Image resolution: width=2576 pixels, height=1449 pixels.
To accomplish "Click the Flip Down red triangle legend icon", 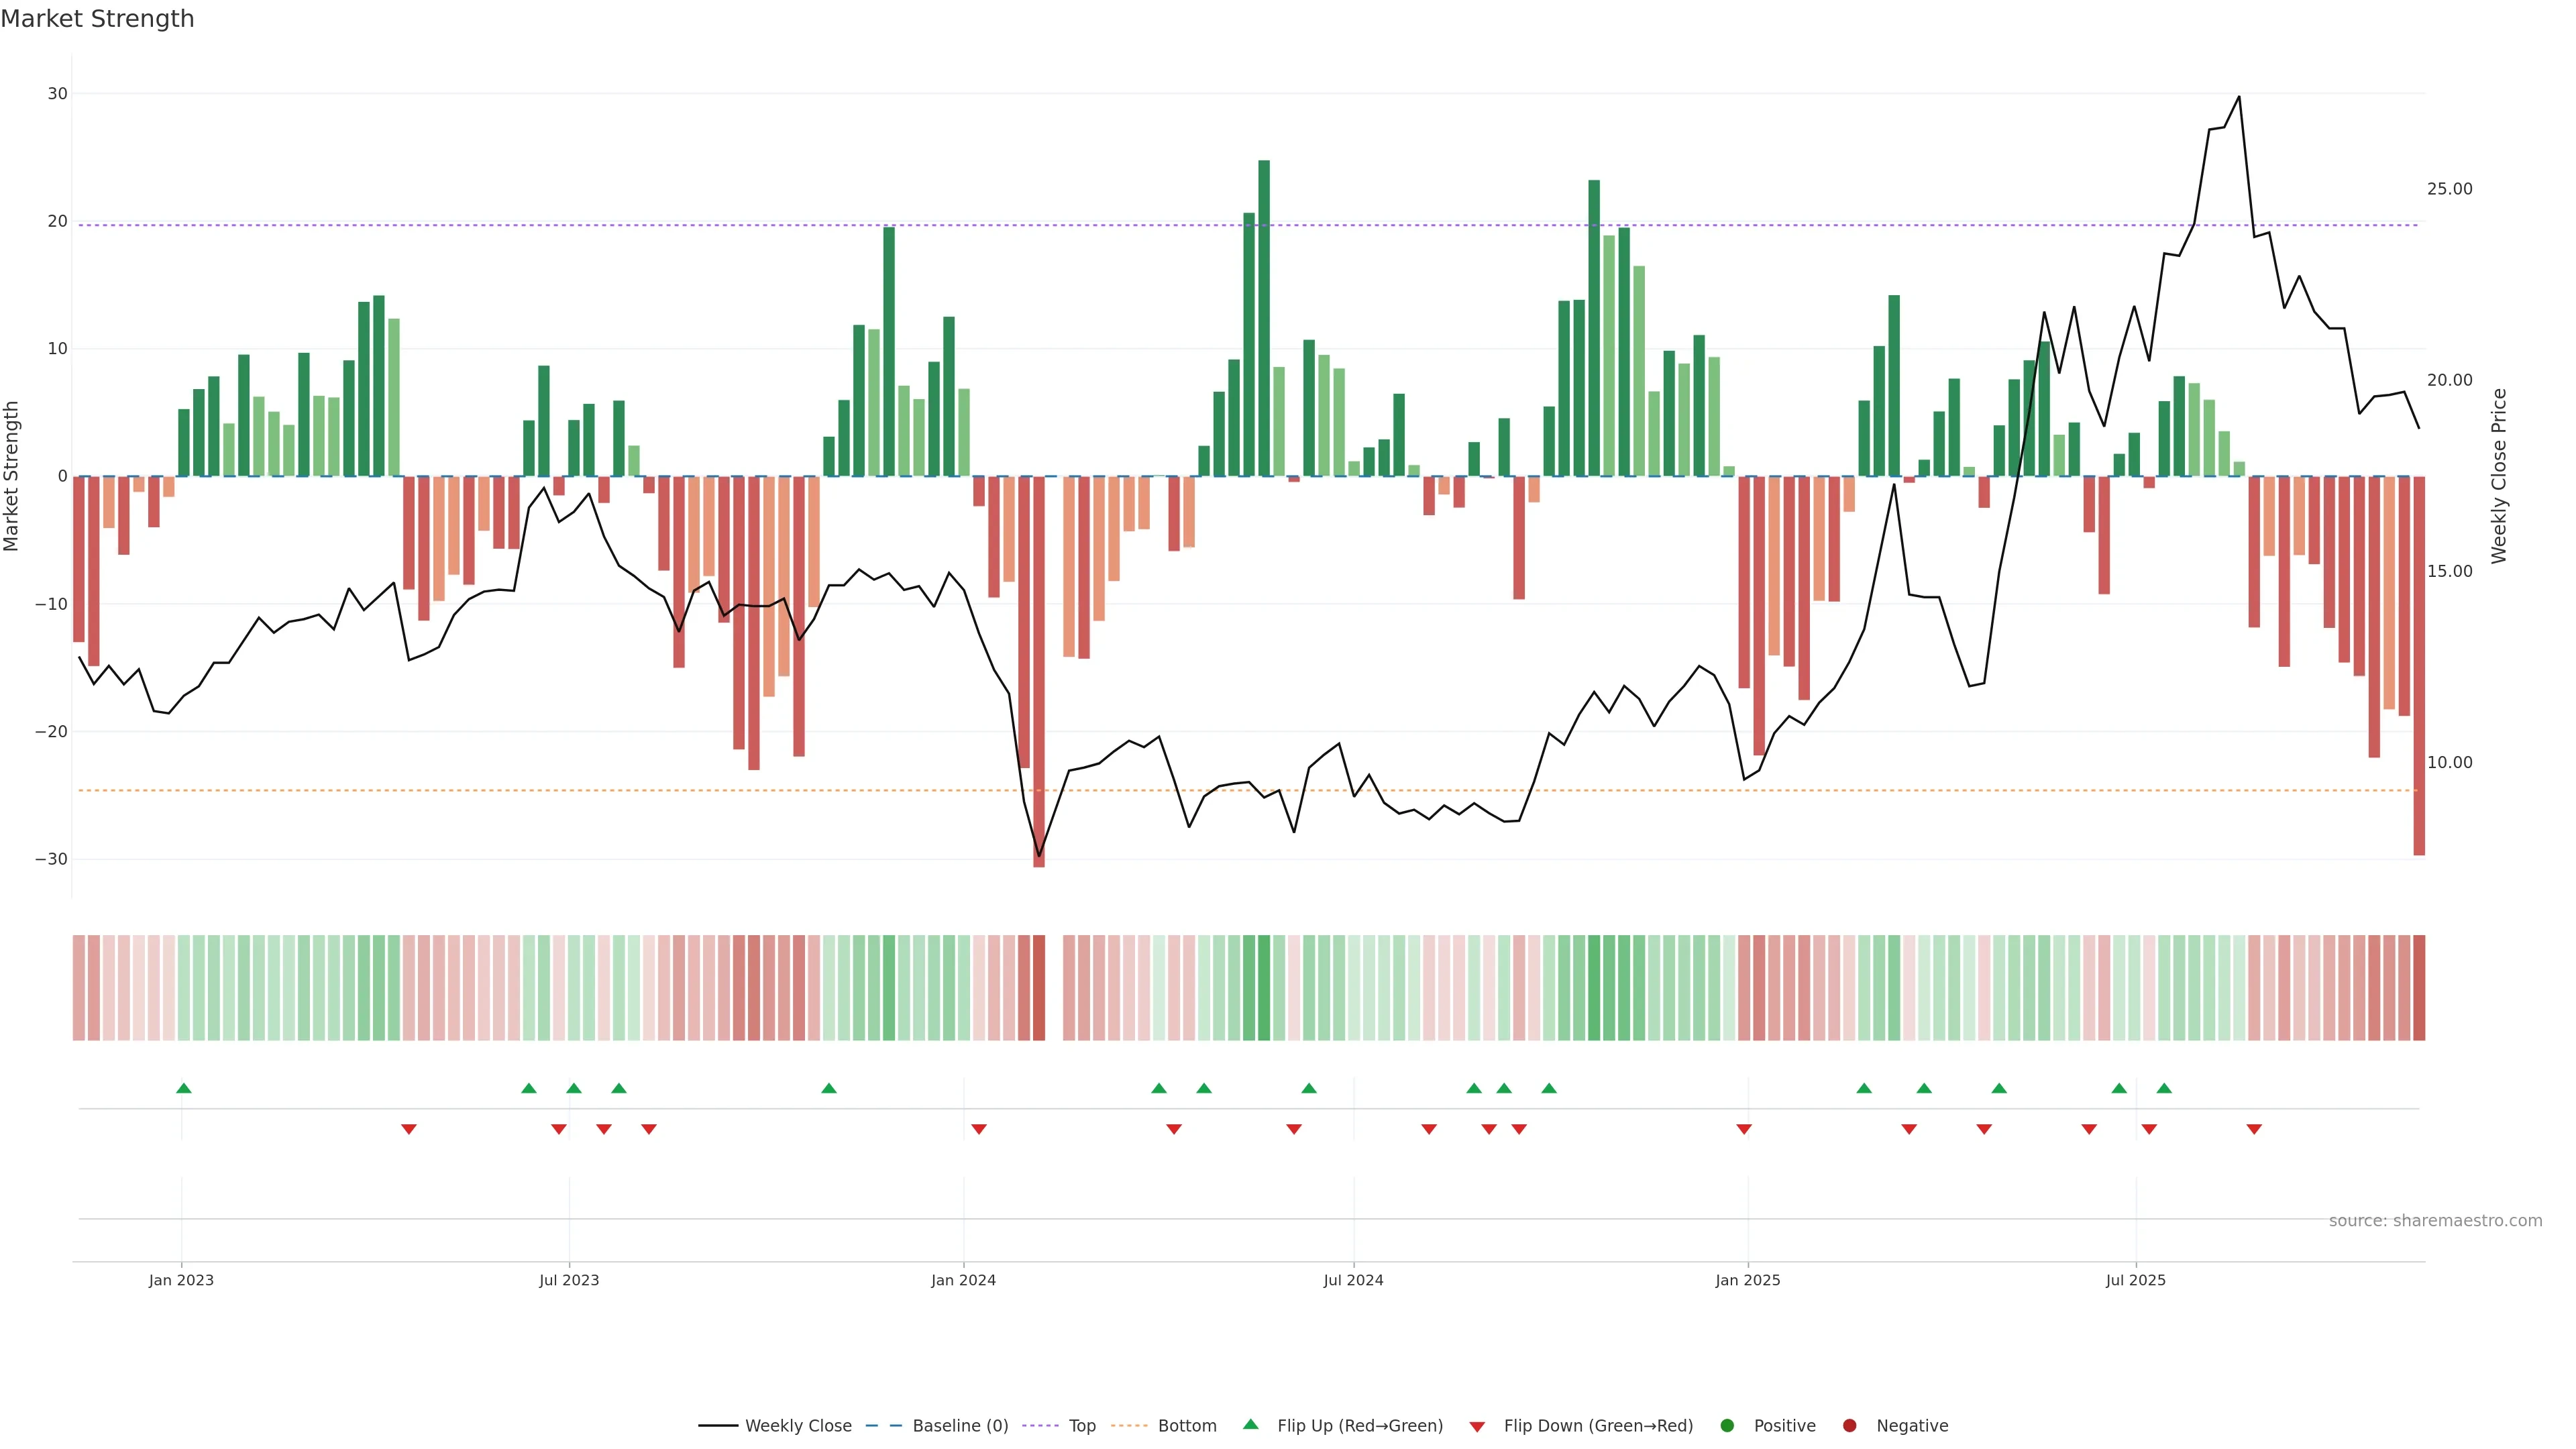I will coord(1476,1426).
